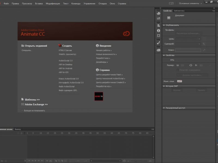Open the Info panel icon in side dock
Image resolution: width=218 pixels, height=163 pixels.
click(159, 30)
